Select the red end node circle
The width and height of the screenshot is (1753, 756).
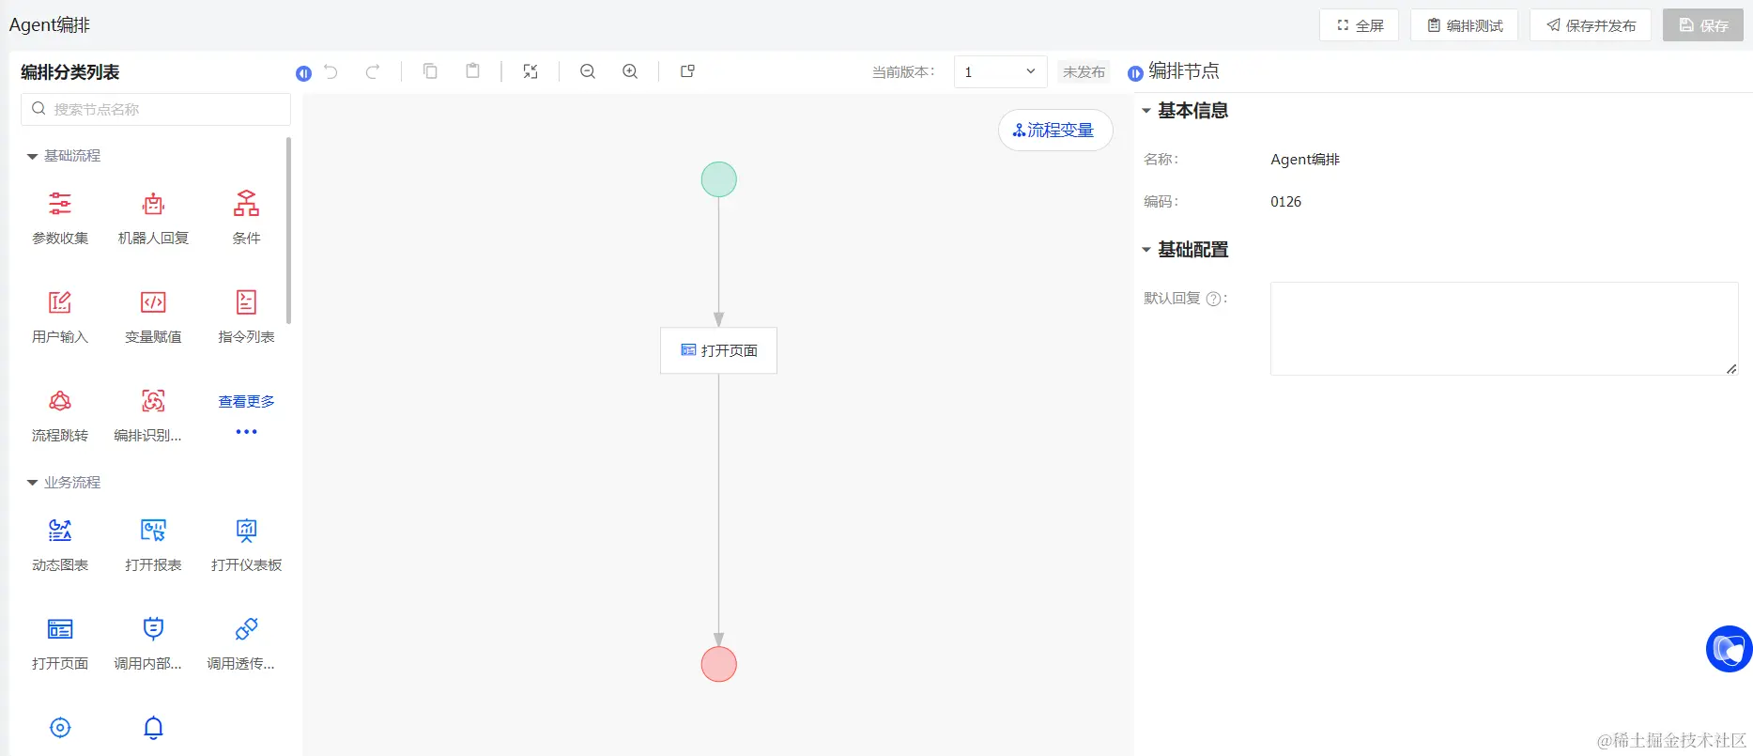click(x=719, y=664)
